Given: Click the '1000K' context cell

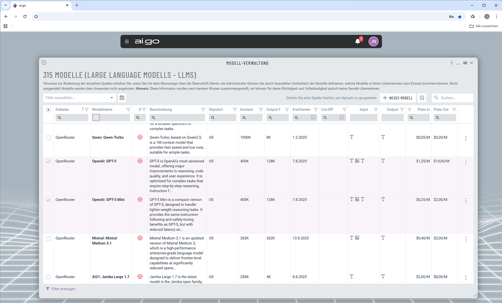Looking at the screenshot, I should point(246,137).
